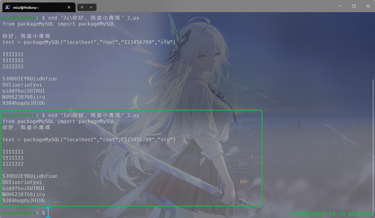Close the miui@Fedora:~ terminal tab
The width and height of the screenshot is (375, 218).
click(x=69, y=7)
